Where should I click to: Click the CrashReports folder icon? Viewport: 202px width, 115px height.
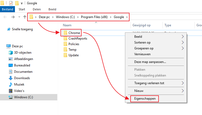coord(65,38)
